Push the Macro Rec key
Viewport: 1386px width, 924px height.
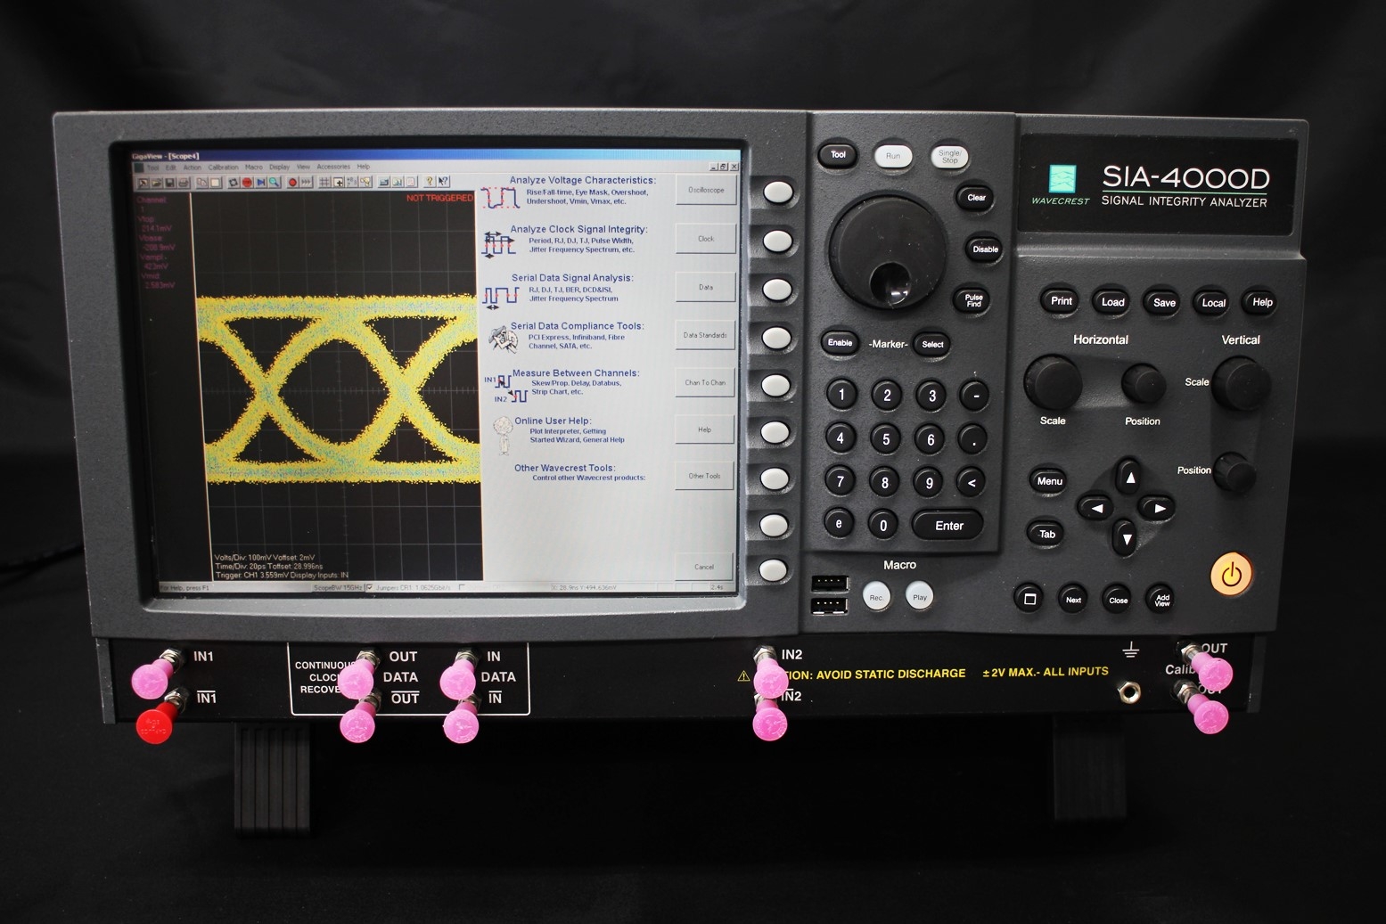[x=876, y=597]
